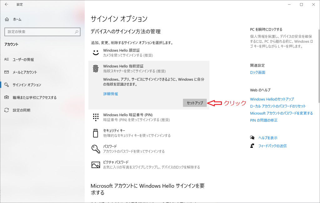Click the サインイン オプション page heading
This screenshot has height=203, width=320.
(119, 19)
